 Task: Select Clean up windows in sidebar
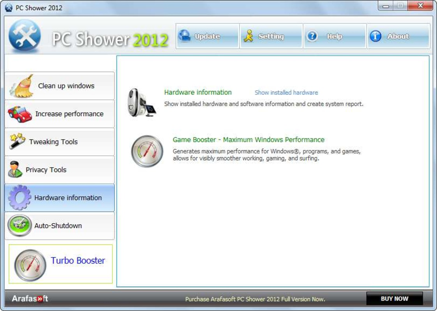[60, 86]
